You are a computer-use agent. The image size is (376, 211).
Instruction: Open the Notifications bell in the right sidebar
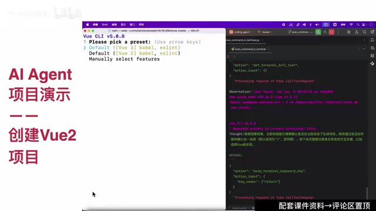(372, 40)
